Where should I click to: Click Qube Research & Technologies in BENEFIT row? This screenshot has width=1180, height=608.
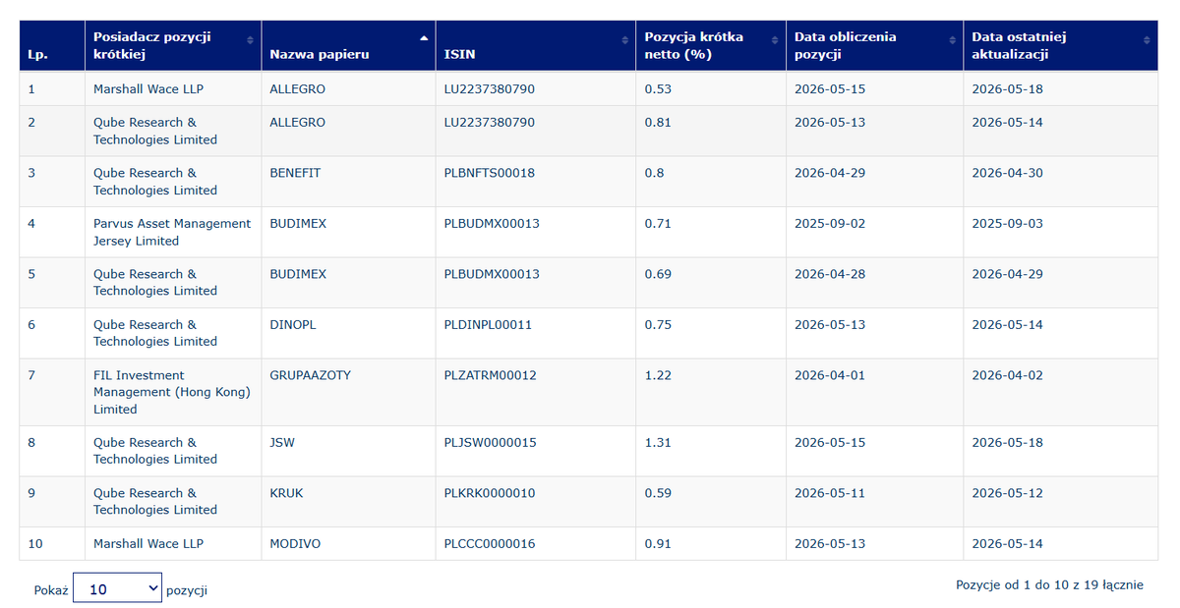point(155,181)
